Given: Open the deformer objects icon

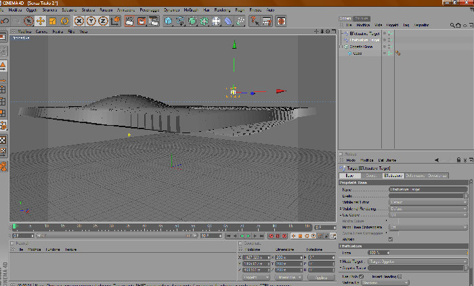Looking at the screenshot, I should click(228, 21).
